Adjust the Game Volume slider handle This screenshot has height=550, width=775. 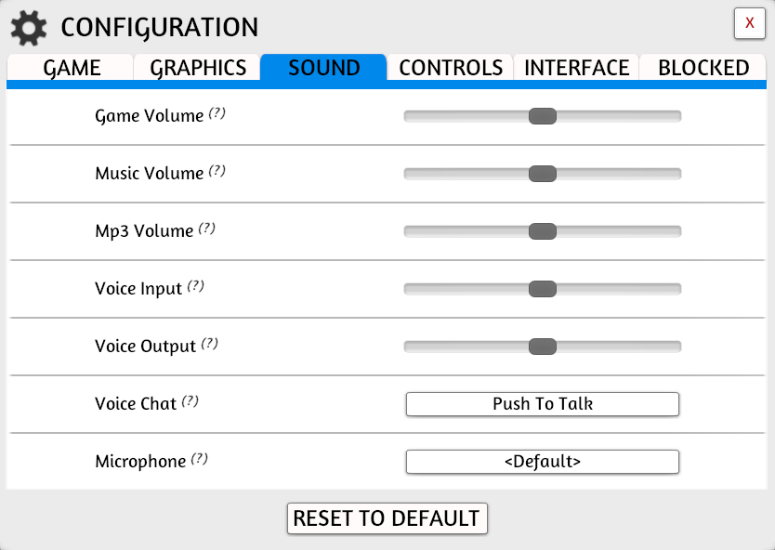(544, 115)
